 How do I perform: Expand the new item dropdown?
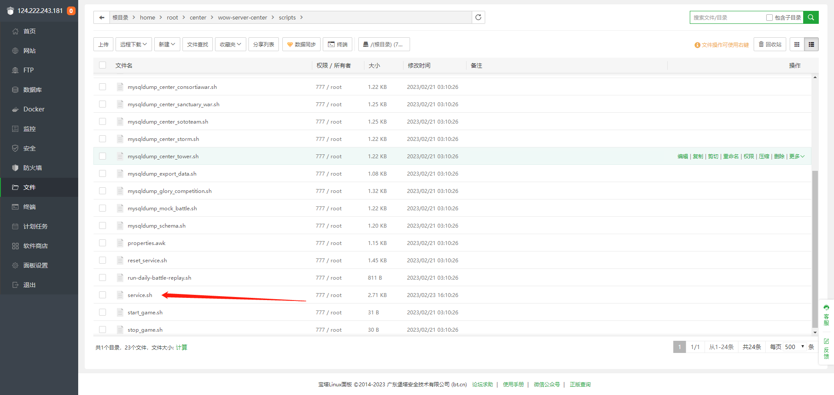(167, 44)
